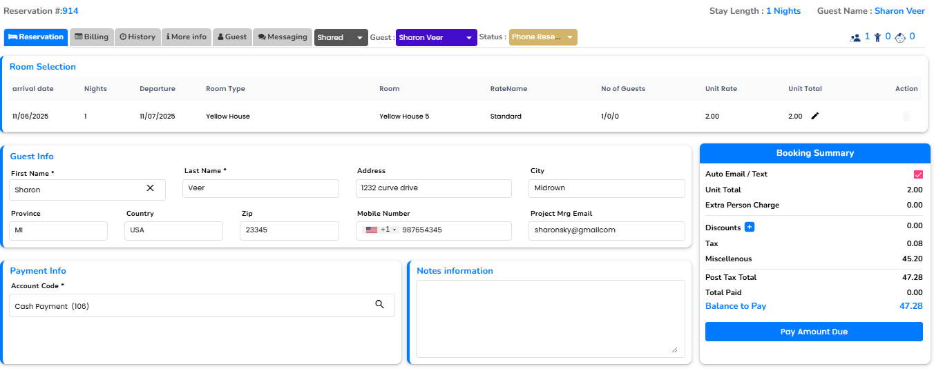Switch to the Billing tab
The image size is (934, 373).
click(91, 37)
